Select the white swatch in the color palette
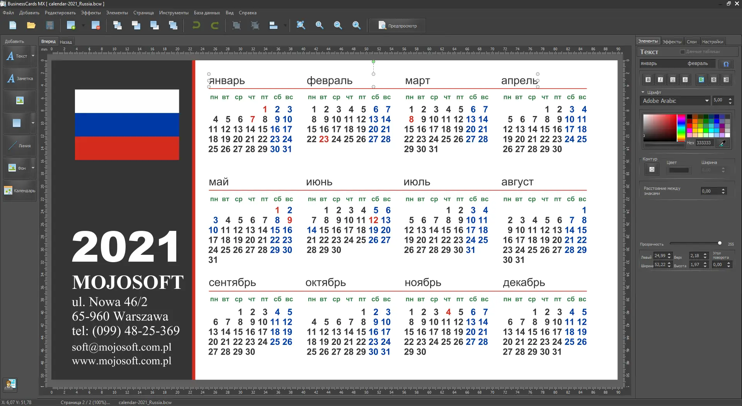This screenshot has width=742, height=406. 728,135
